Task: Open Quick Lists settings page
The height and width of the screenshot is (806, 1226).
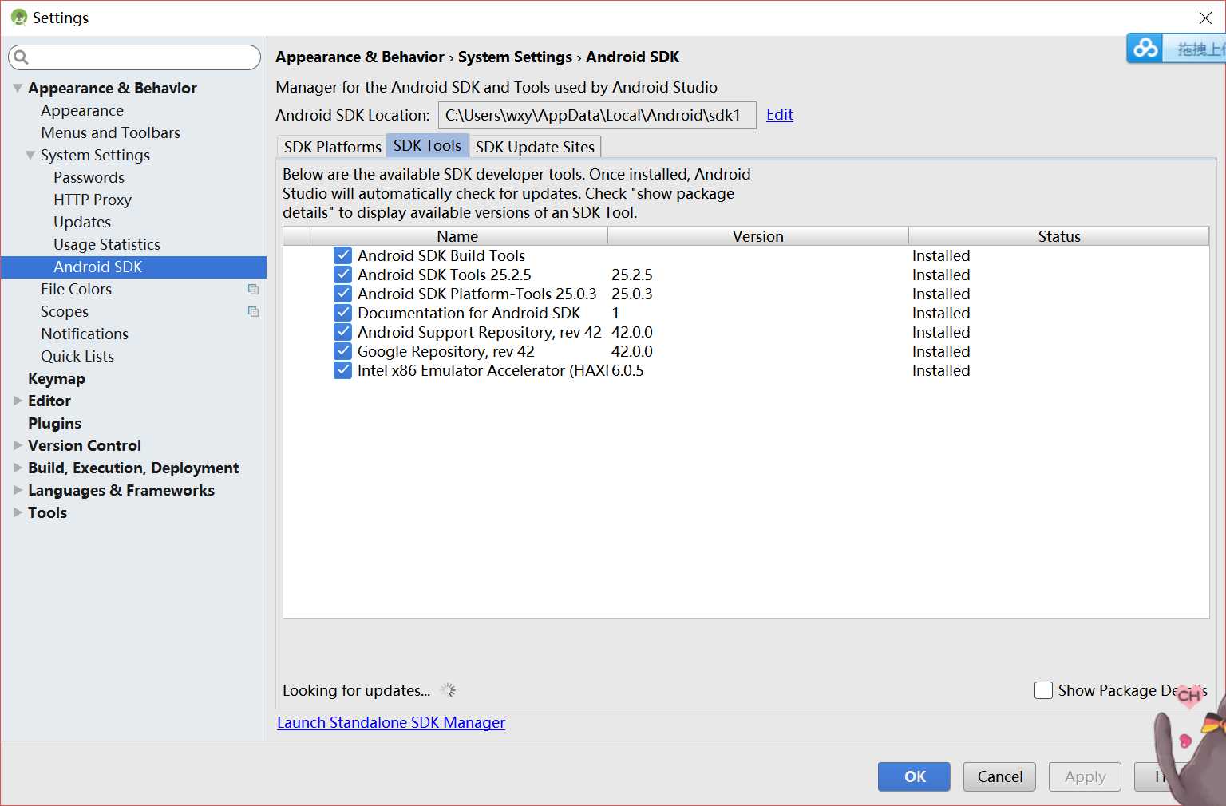Action: (x=77, y=356)
